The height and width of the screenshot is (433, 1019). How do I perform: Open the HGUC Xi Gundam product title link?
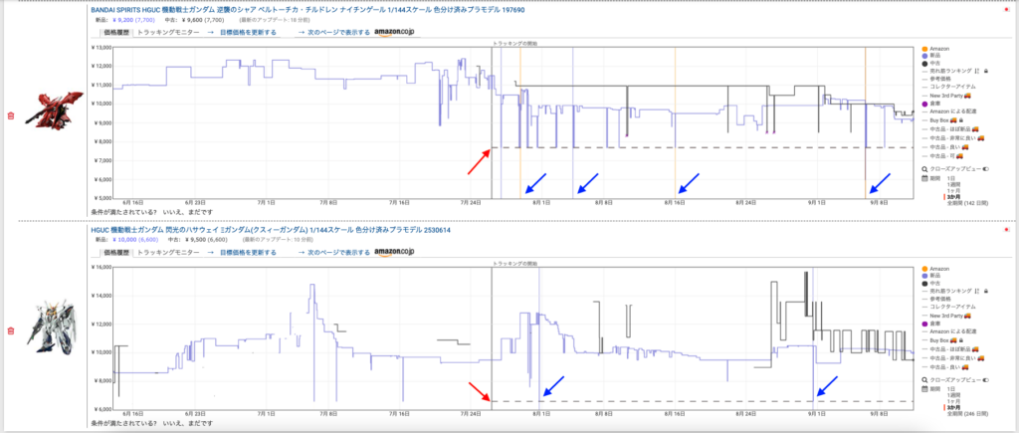click(271, 230)
